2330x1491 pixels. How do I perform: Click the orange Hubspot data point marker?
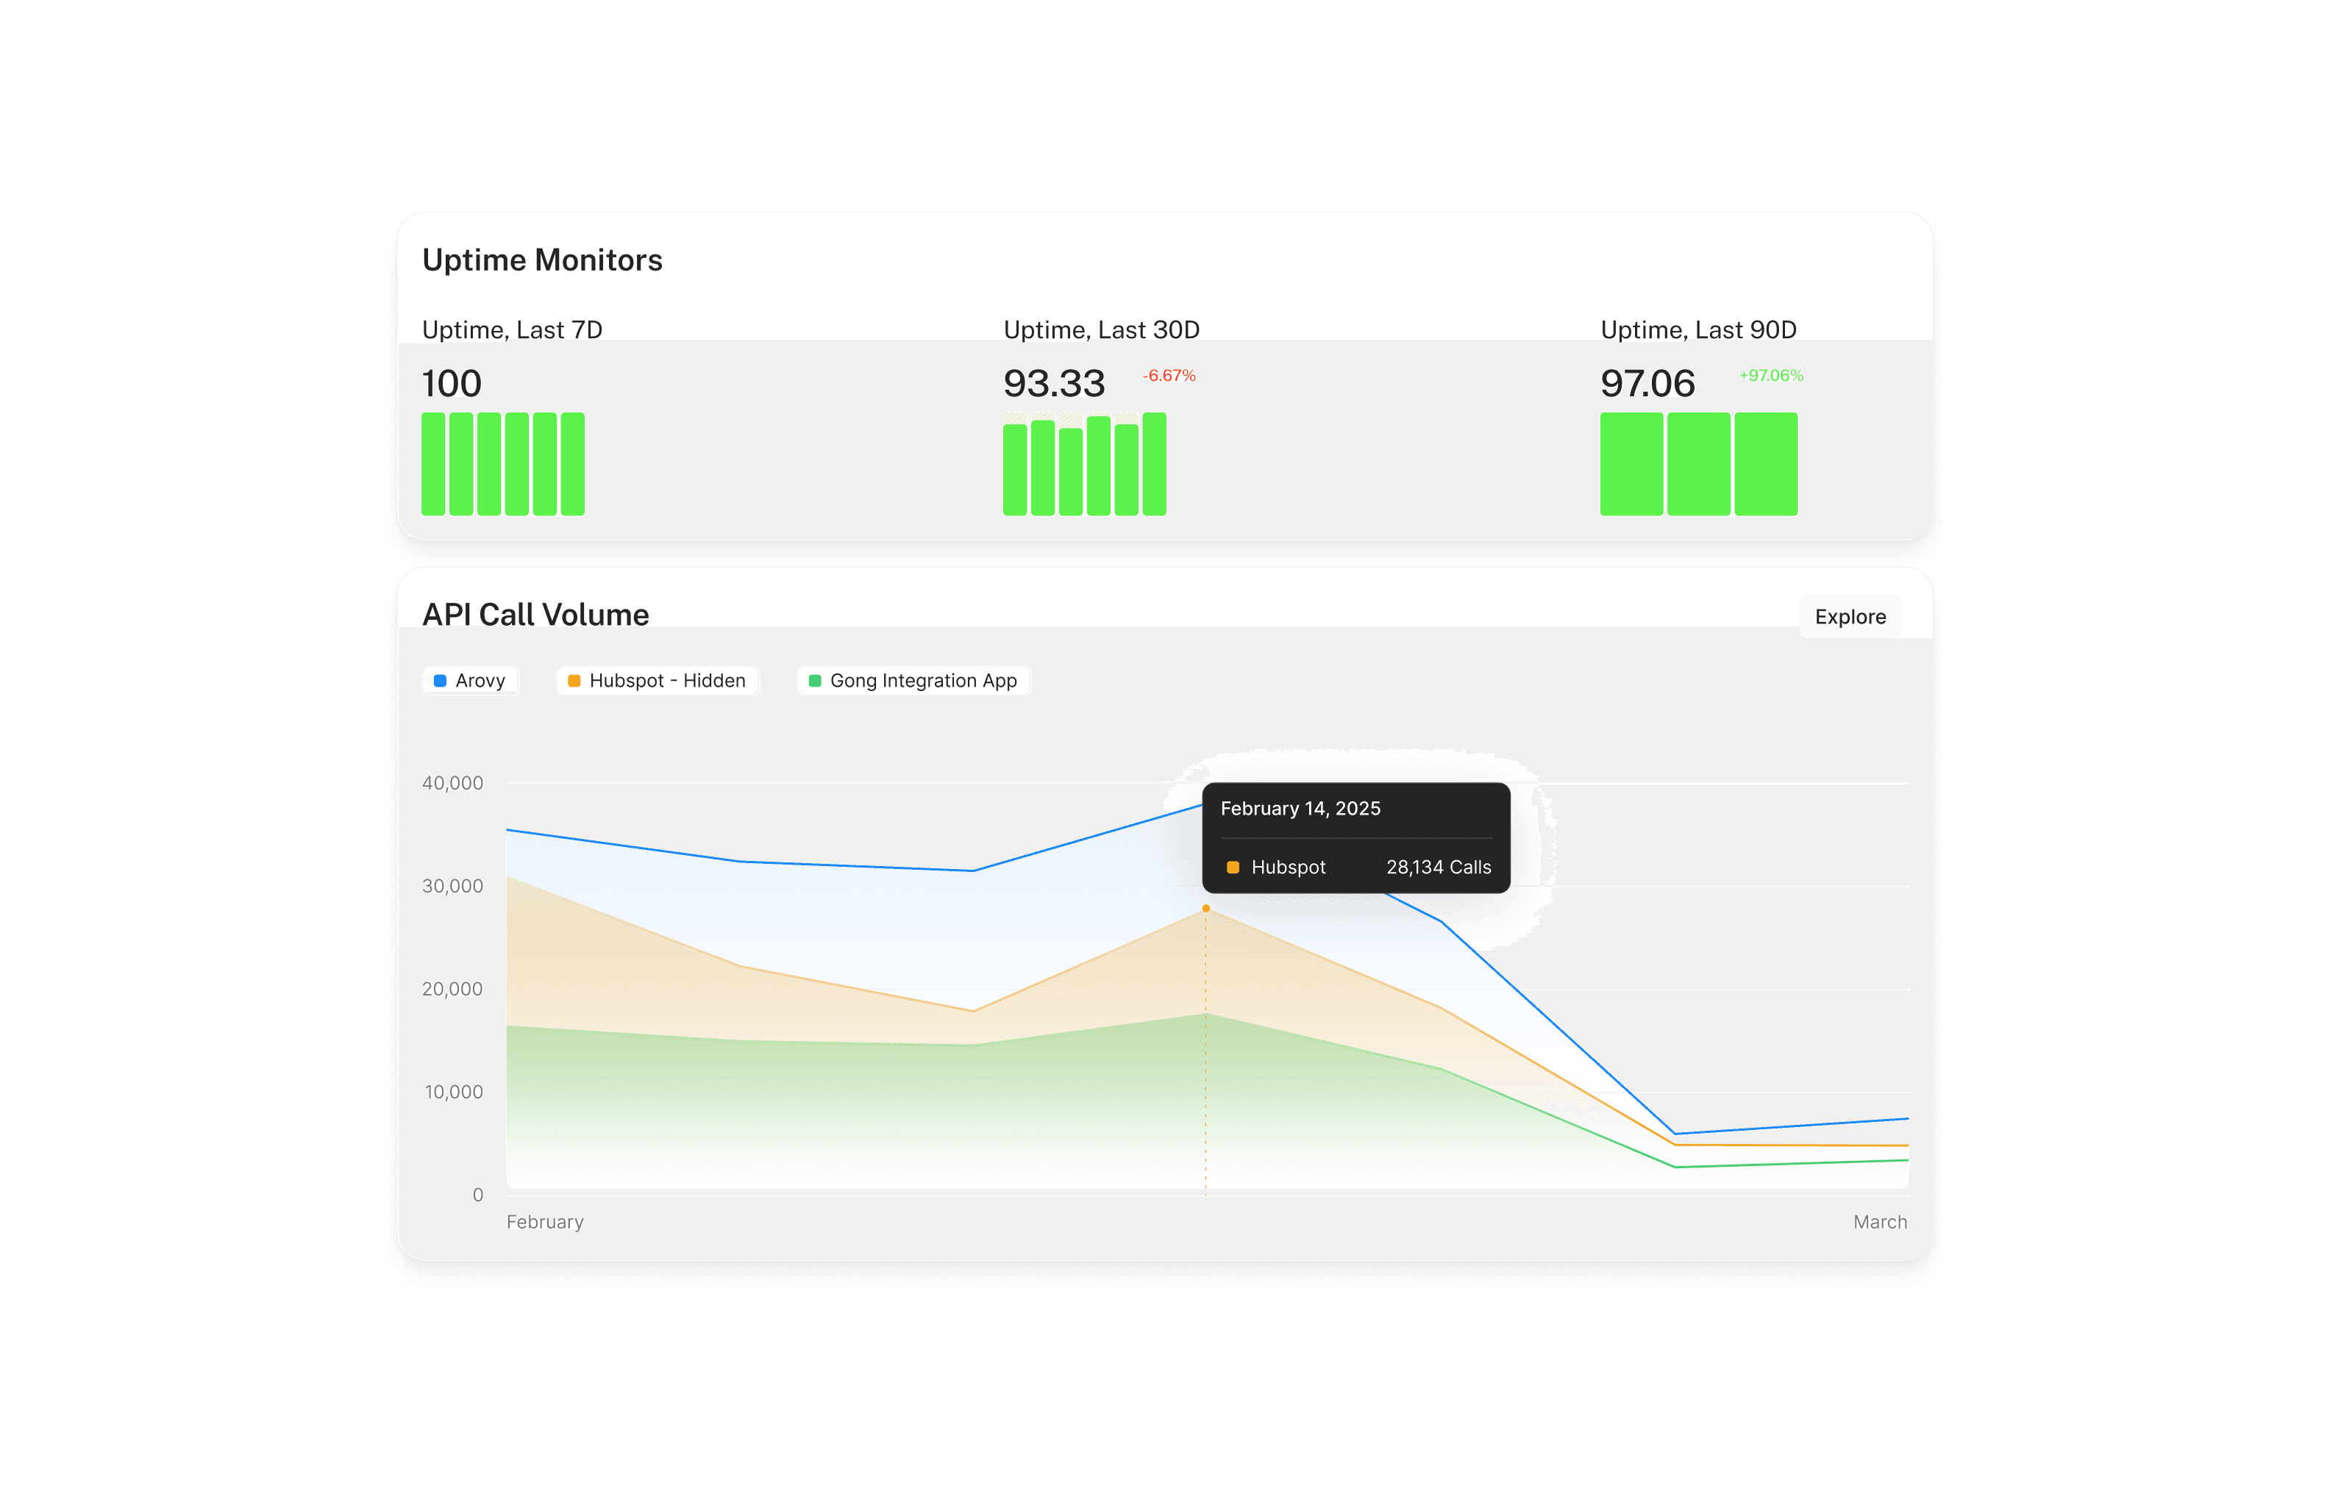tap(1205, 908)
